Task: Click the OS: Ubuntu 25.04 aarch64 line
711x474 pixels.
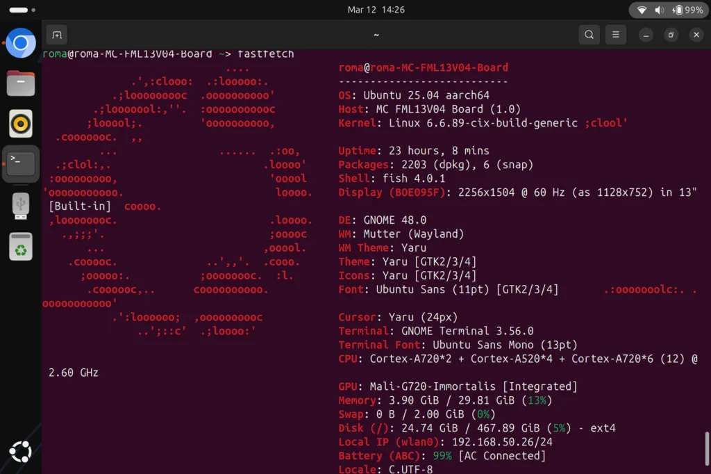Action: (x=414, y=95)
